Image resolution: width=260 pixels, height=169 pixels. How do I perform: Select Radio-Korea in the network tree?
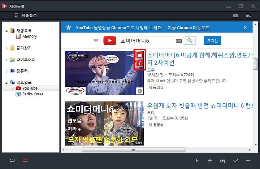point(32,94)
